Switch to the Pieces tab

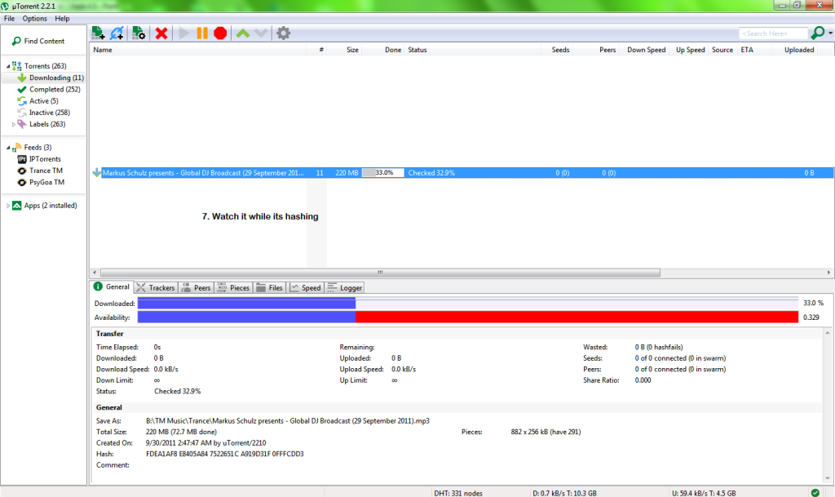(x=233, y=287)
